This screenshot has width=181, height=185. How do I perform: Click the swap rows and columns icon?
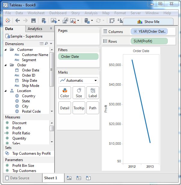(x=112, y=21)
